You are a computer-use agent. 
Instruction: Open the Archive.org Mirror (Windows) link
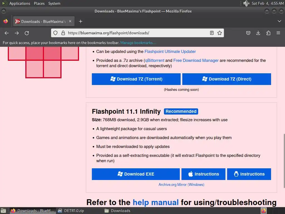[x=181, y=185]
